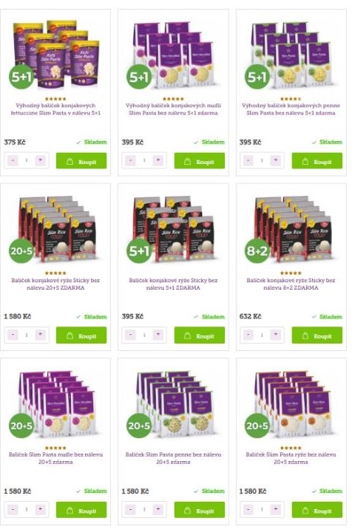Decrease quantity of Slim Pasta rýže 20+5
Viewport: 352px width, 532px height.
click(x=248, y=509)
